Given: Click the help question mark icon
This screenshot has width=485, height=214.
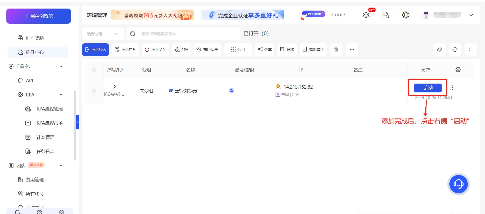Looking at the screenshot, I should coord(39,212).
